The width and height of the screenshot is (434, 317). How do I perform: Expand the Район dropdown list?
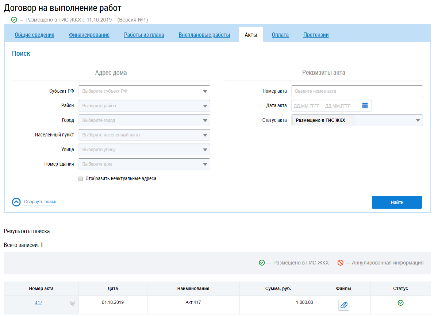[144, 106]
